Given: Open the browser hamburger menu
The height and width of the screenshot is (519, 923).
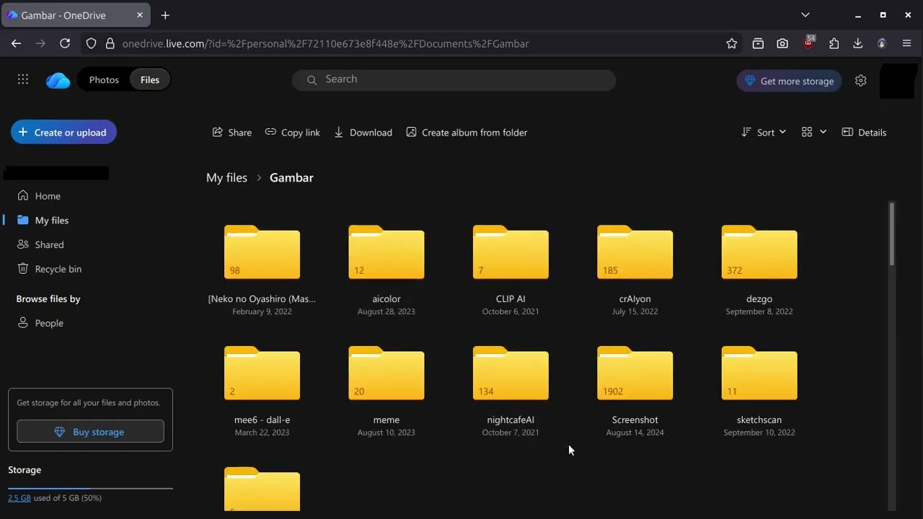Looking at the screenshot, I should tap(907, 43).
